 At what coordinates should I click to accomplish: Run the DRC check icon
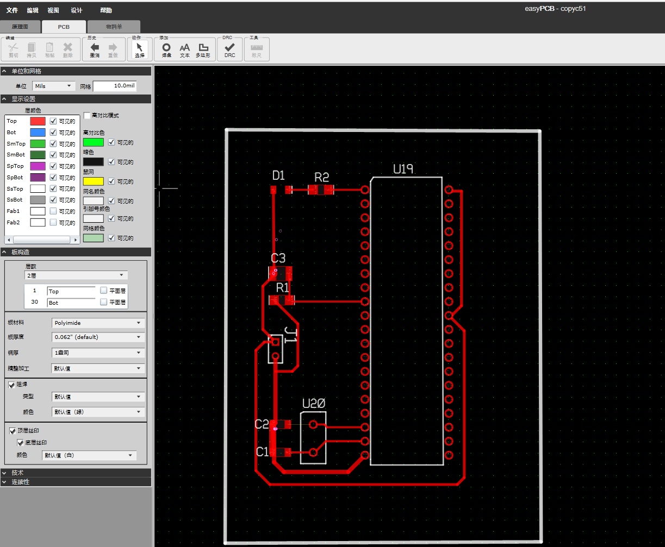[230, 48]
